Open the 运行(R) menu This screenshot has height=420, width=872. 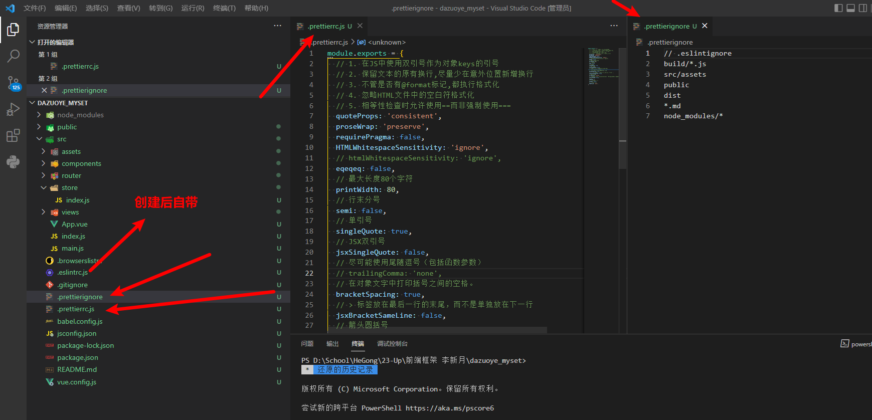pos(193,8)
